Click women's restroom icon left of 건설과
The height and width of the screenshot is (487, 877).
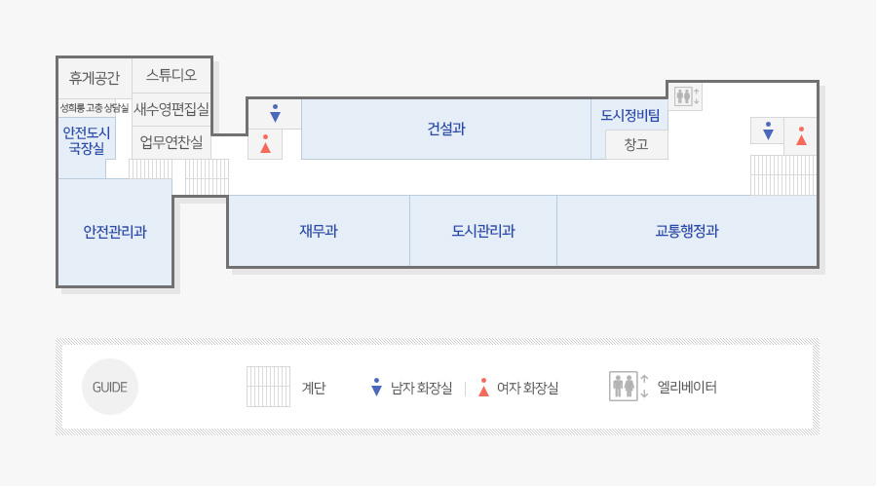click(266, 144)
